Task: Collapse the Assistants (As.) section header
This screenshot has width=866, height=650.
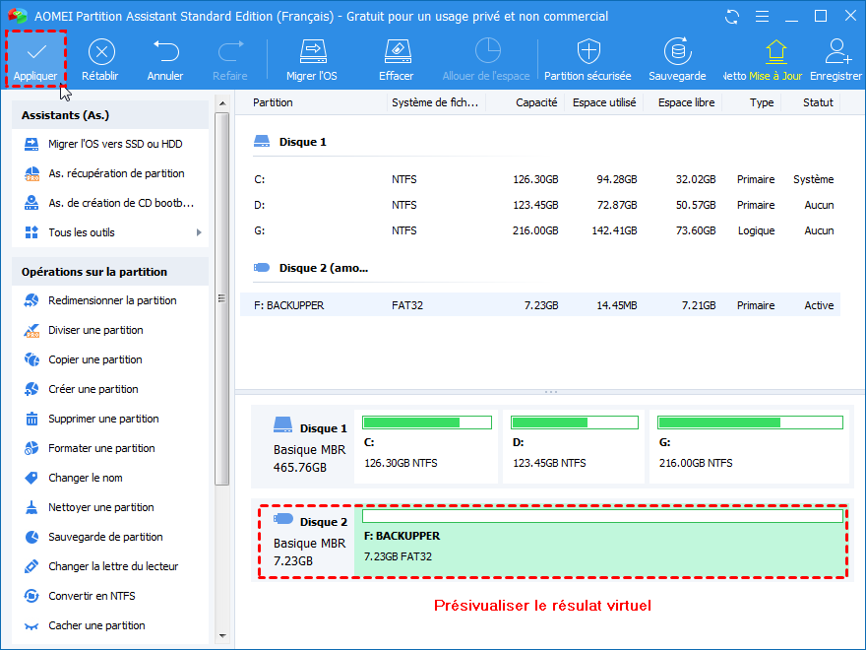Action: tap(110, 115)
